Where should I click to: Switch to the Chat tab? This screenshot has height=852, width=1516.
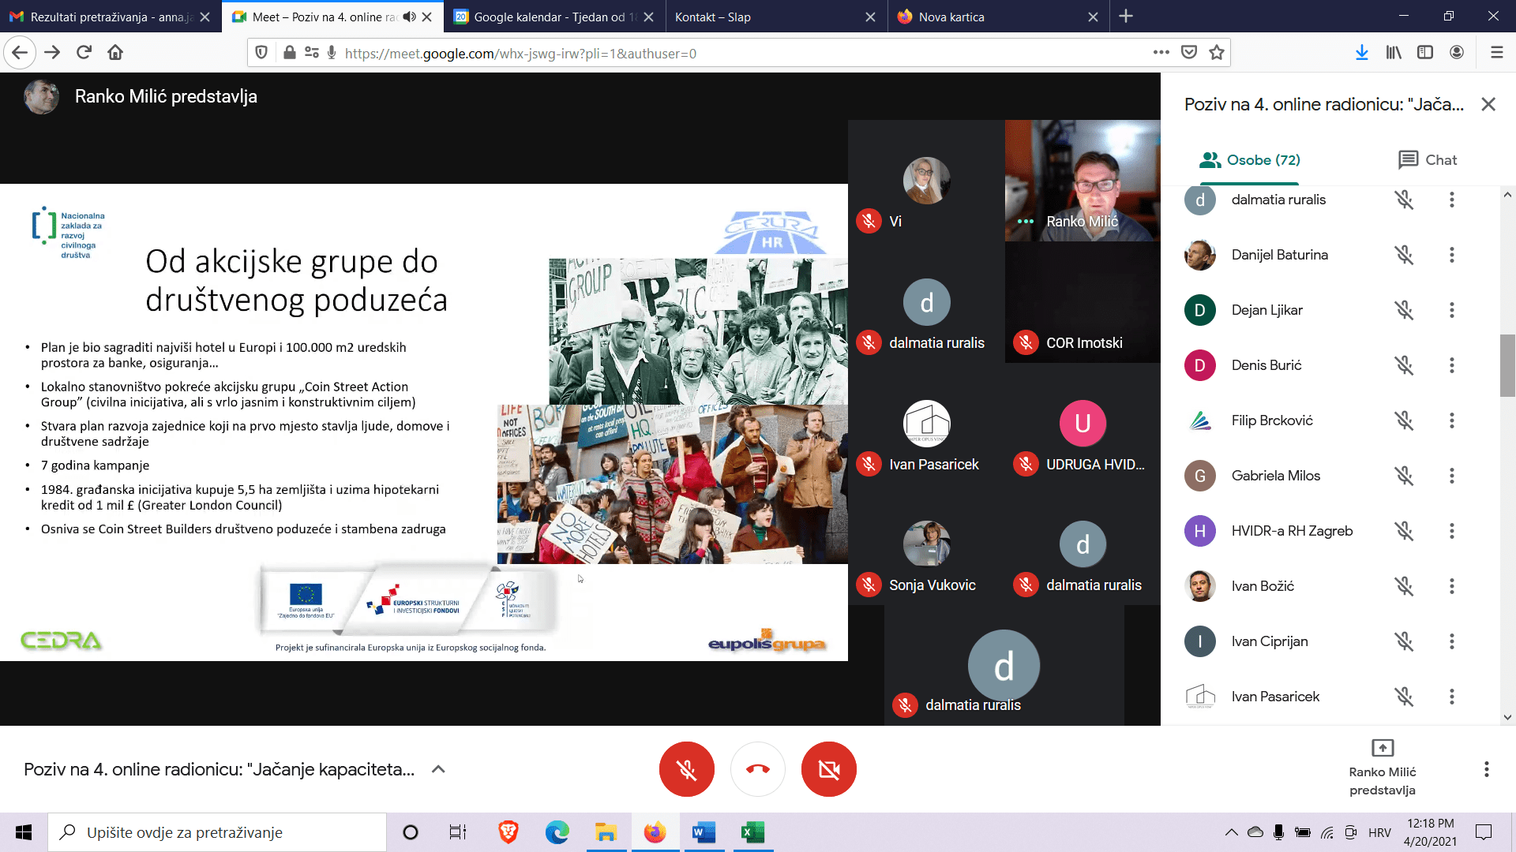pos(1427,160)
